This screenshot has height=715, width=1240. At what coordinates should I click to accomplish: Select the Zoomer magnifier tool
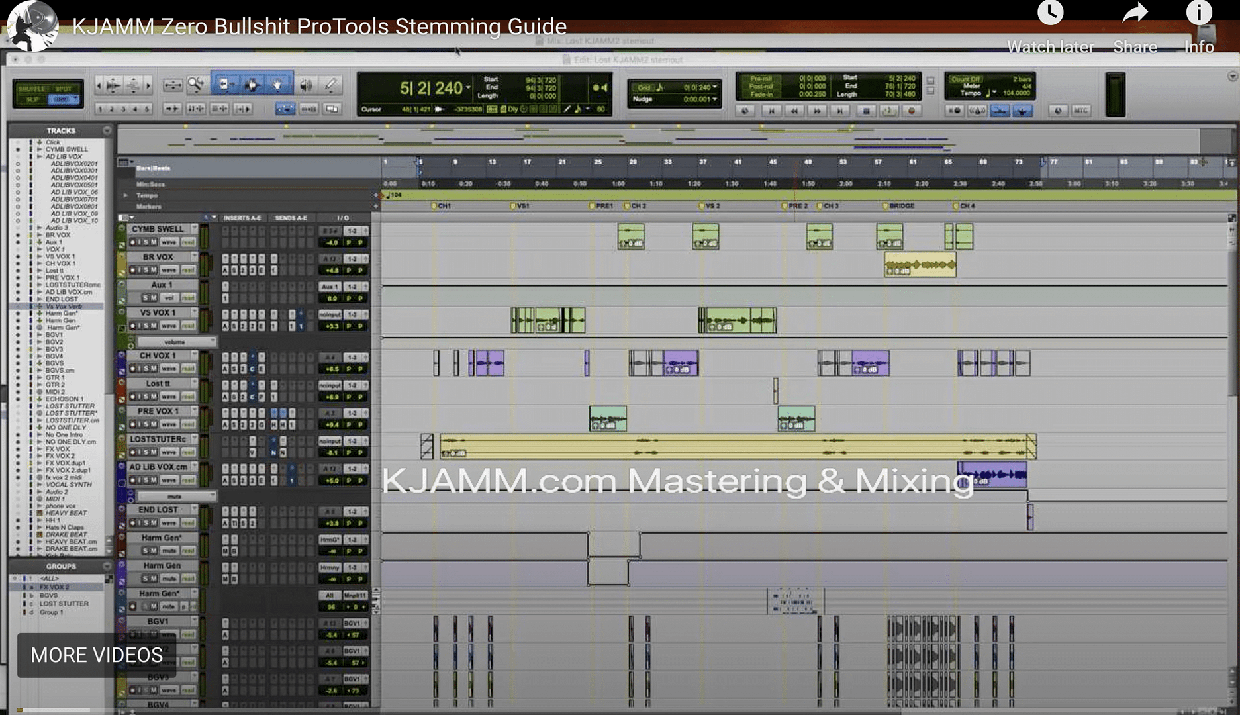(x=196, y=84)
